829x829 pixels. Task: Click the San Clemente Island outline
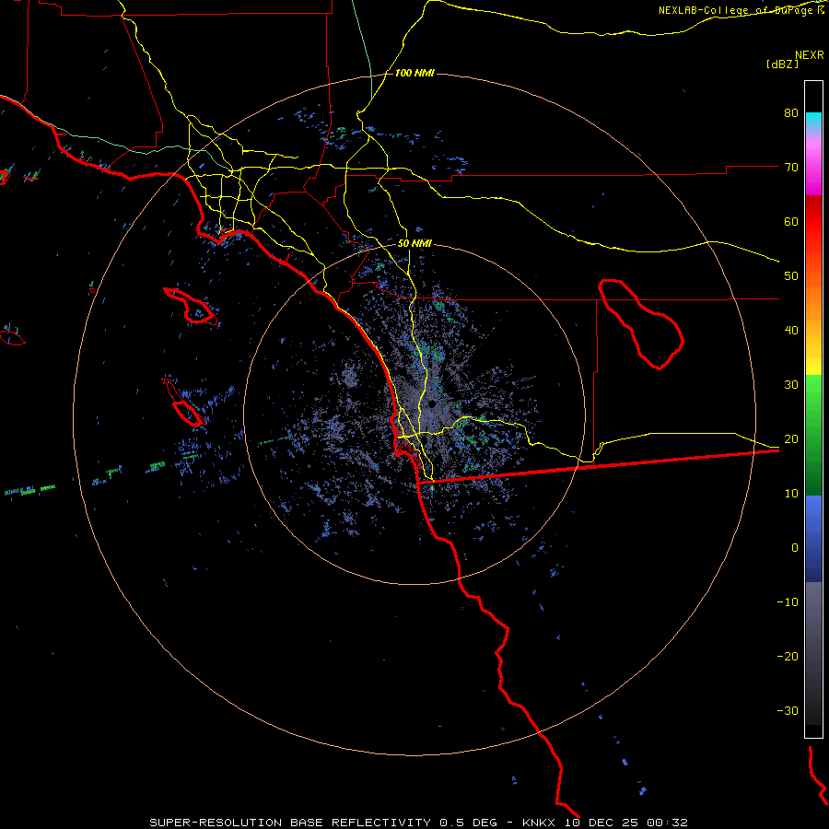[183, 403]
